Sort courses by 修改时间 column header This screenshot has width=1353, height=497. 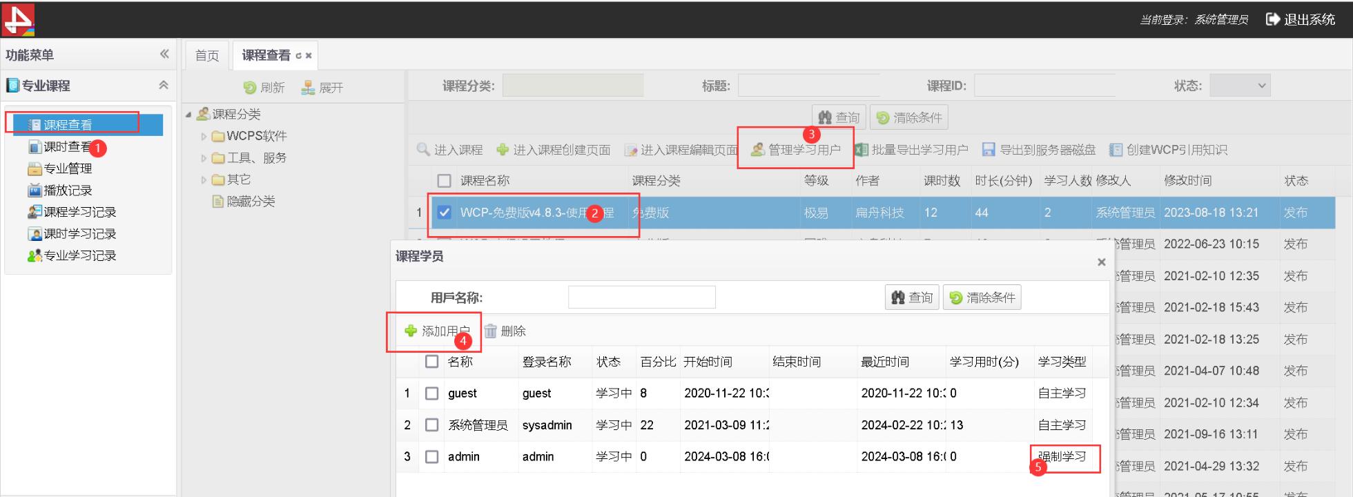tap(1187, 181)
